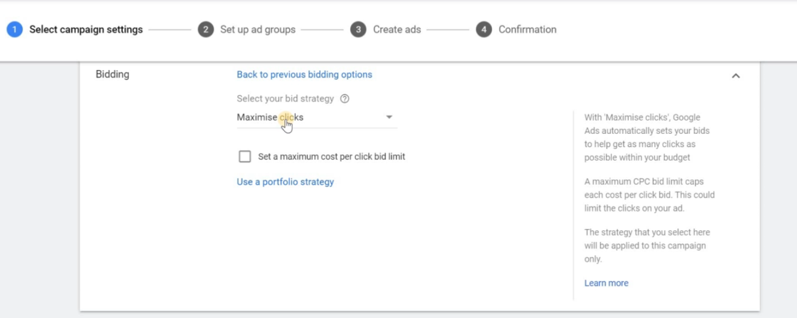The height and width of the screenshot is (318, 797).
Task: Click the Bidding section heading
Action: [x=112, y=75]
